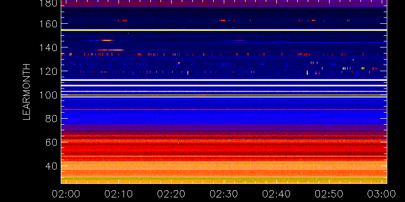Click the 120 frequency axis label

point(48,71)
